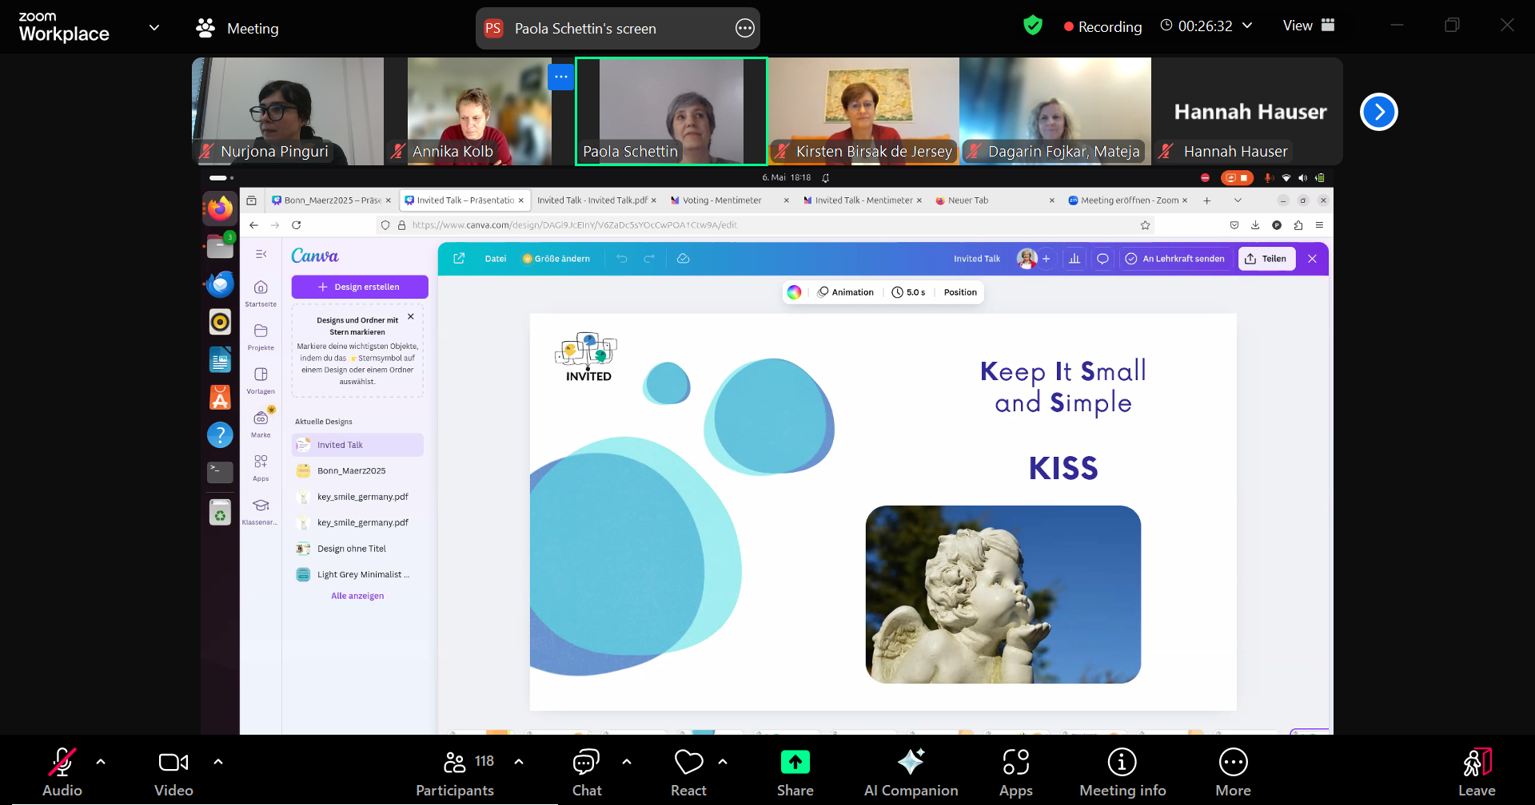This screenshot has height=805, width=1535.
Task: Undo the last Canva action
Action: tap(622, 259)
